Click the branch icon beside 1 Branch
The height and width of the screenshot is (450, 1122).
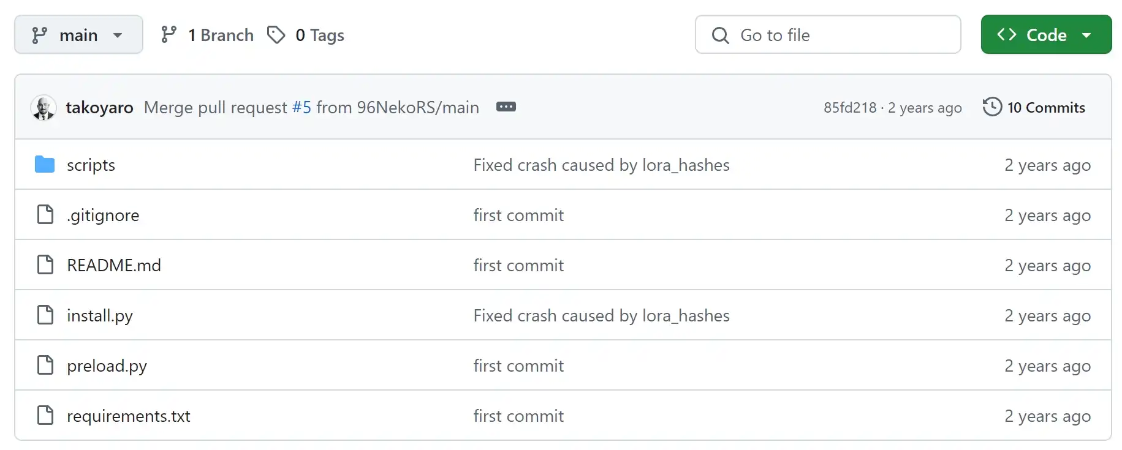tap(169, 35)
